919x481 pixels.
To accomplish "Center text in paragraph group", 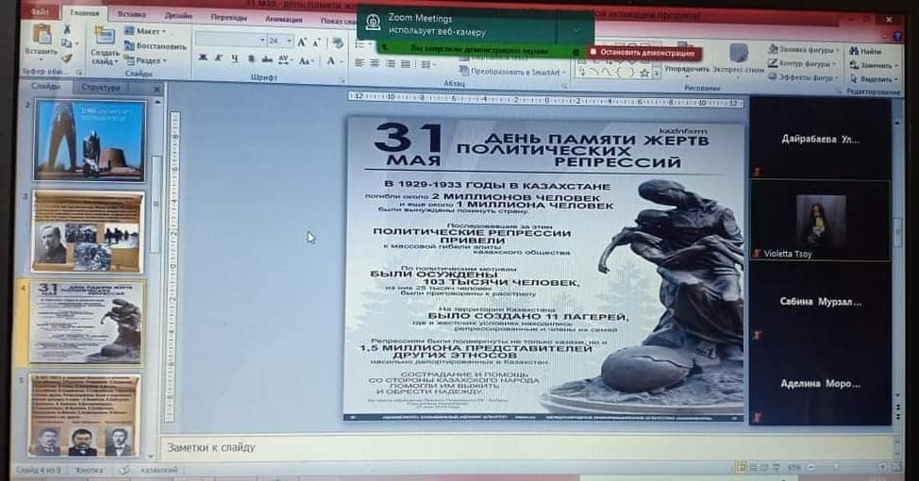I will (x=375, y=63).
